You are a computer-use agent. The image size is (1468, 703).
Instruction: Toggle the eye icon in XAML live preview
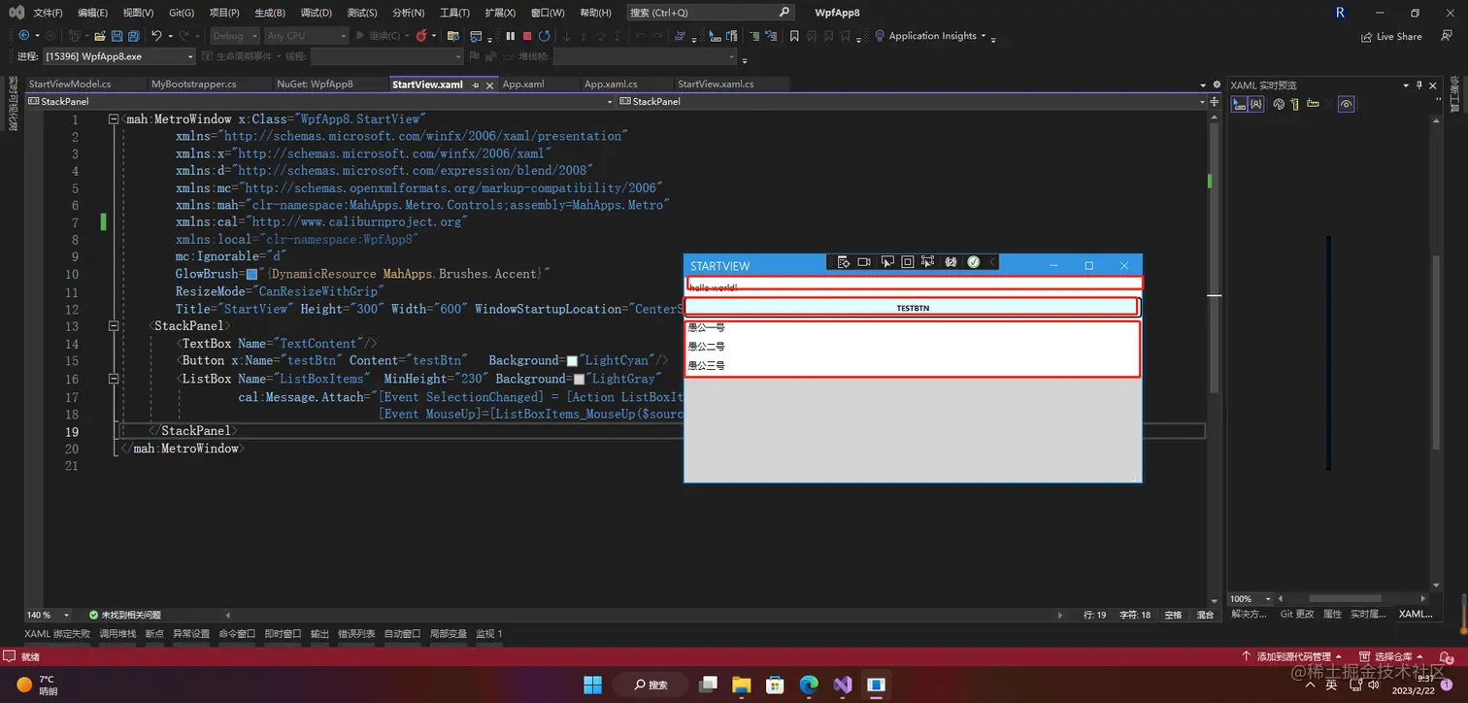pos(1346,104)
